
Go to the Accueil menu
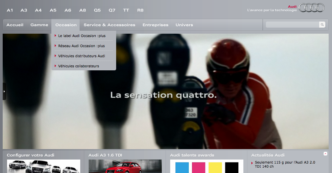coord(15,25)
